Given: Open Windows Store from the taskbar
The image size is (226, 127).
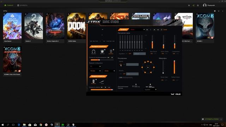Looking at the screenshot, I should click(x=30, y=125).
